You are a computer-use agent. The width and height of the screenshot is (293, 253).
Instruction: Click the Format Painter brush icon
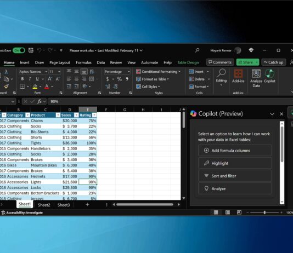click(x=6, y=87)
